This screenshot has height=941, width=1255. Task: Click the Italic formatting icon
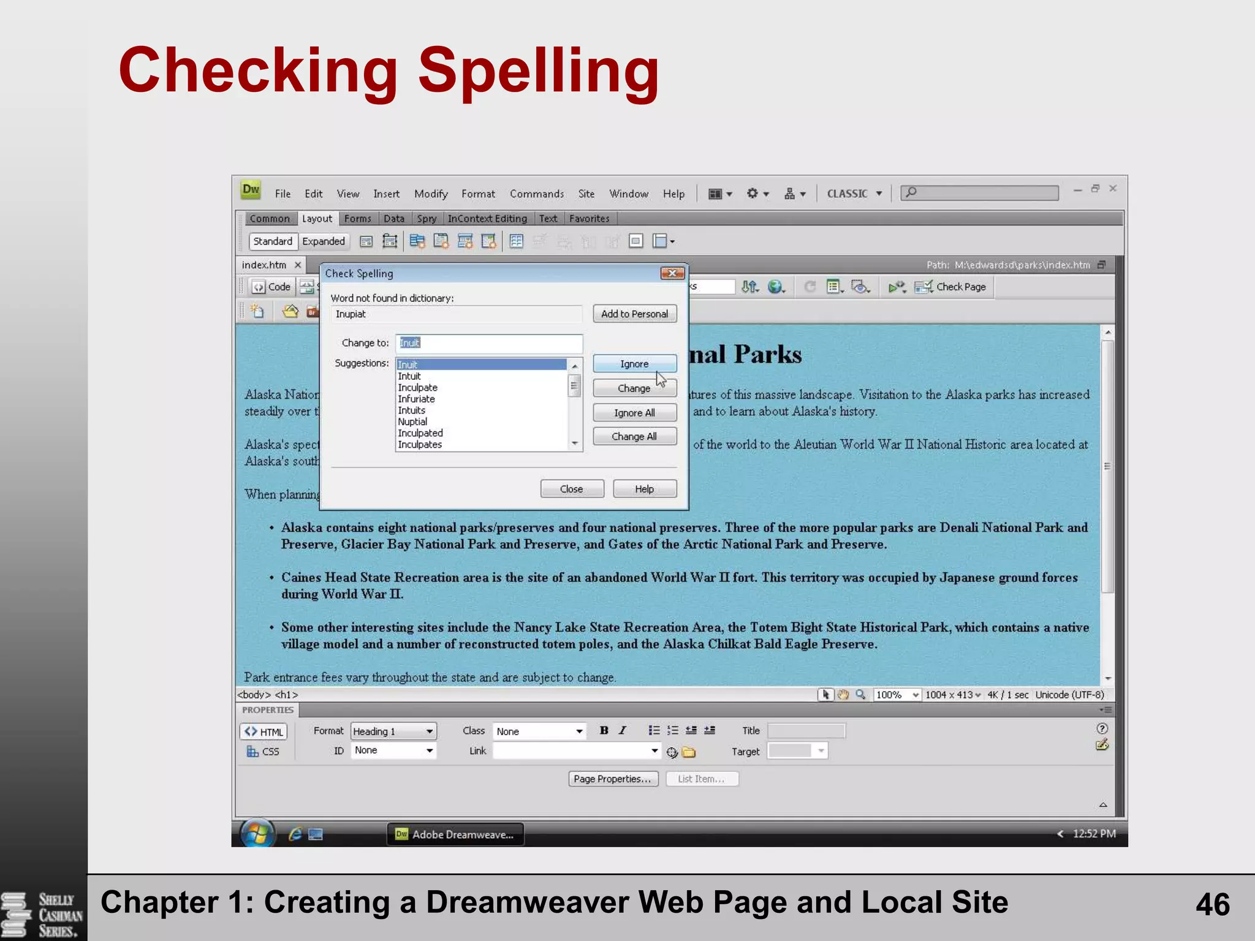[x=623, y=730]
